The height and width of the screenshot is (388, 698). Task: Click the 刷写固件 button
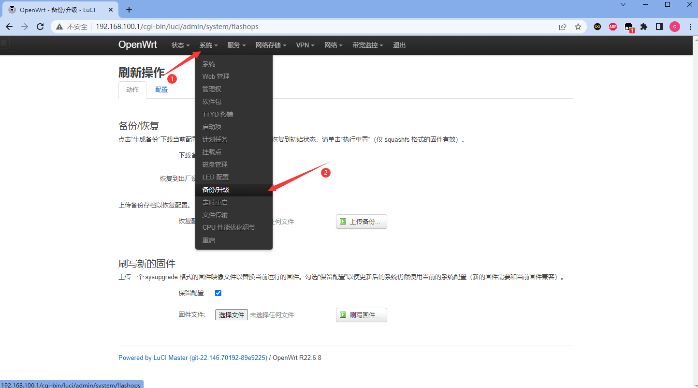tap(362, 315)
